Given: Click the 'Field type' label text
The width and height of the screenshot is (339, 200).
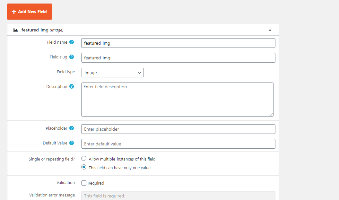Looking at the screenshot, I should pyautogui.click(x=66, y=72).
